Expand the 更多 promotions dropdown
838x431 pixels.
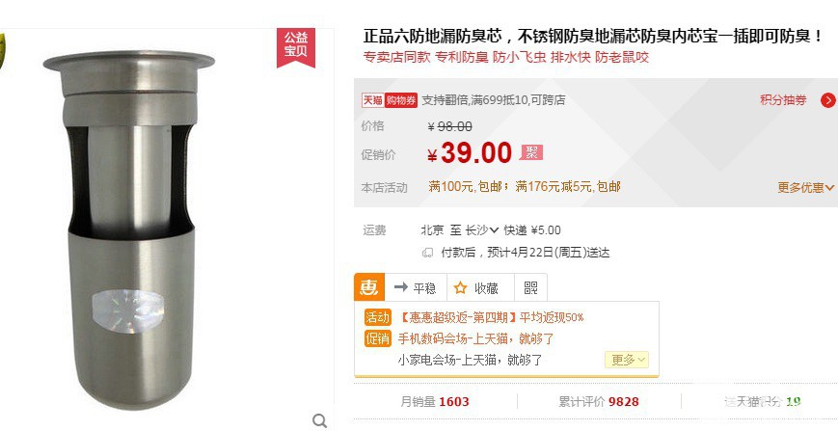pyautogui.click(x=628, y=360)
